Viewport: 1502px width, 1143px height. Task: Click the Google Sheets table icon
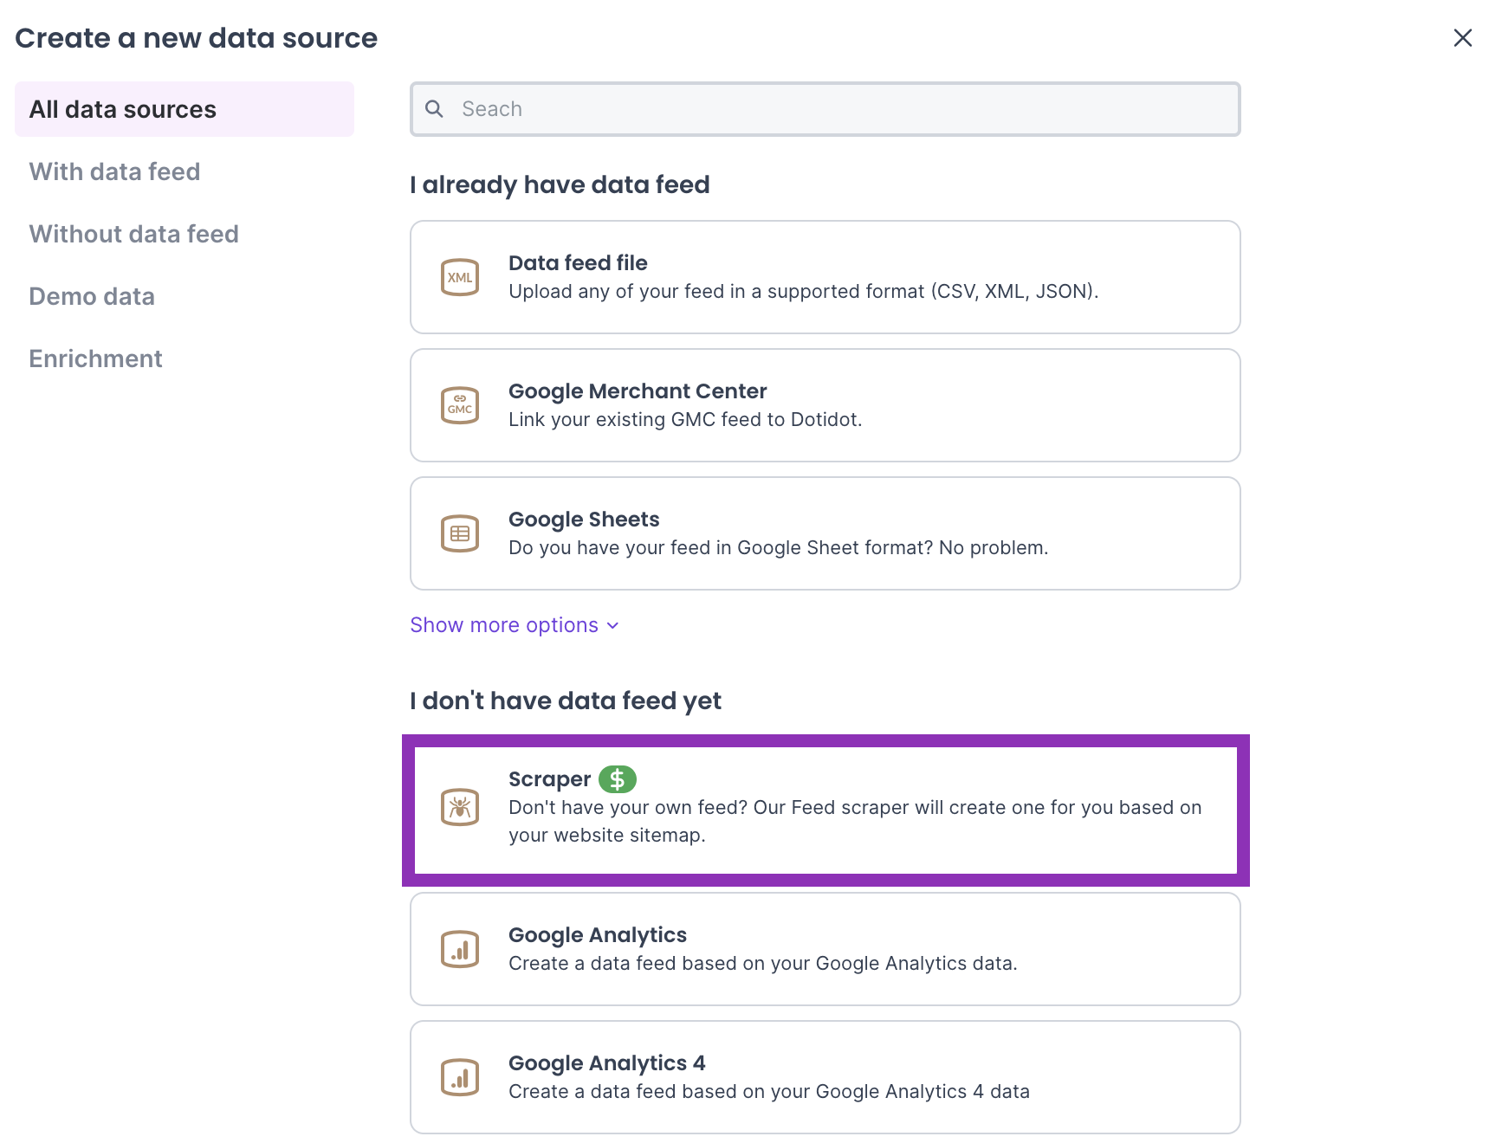click(460, 533)
